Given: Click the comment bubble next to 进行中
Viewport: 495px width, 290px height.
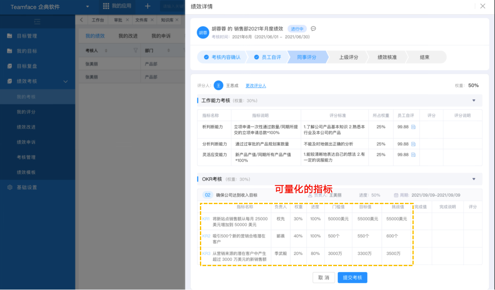Looking at the screenshot, I should pyautogui.click(x=313, y=29).
